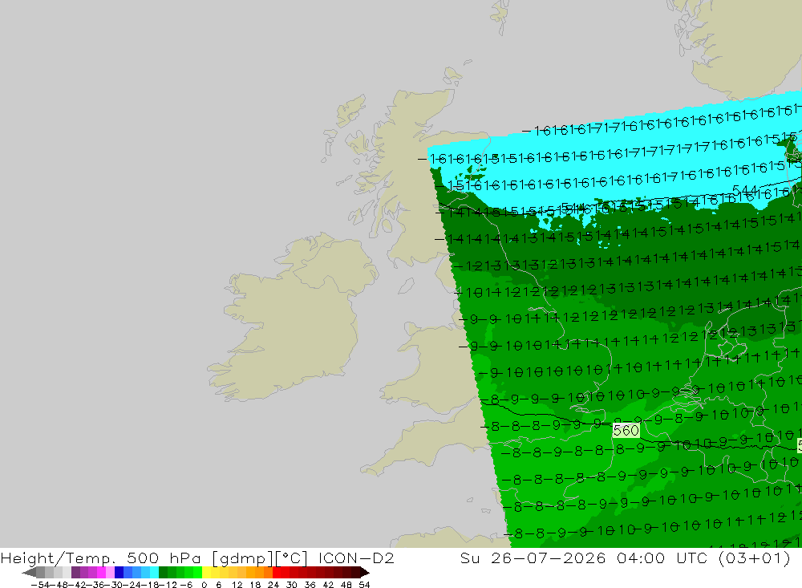
Task: Click the 36 label on the legend scale
Action: pyautogui.click(x=310, y=585)
